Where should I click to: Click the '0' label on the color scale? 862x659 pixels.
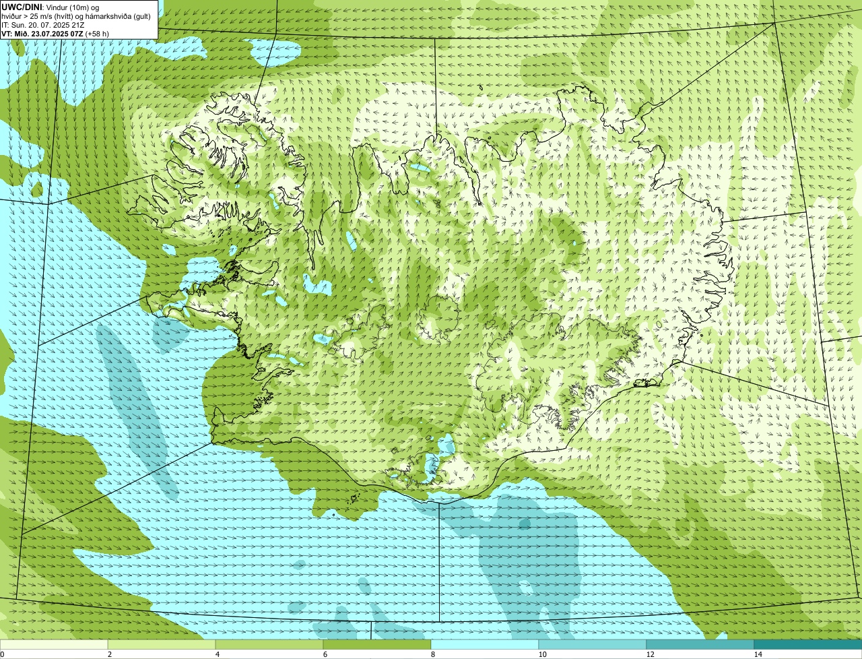pyautogui.click(x=2, y=654)
